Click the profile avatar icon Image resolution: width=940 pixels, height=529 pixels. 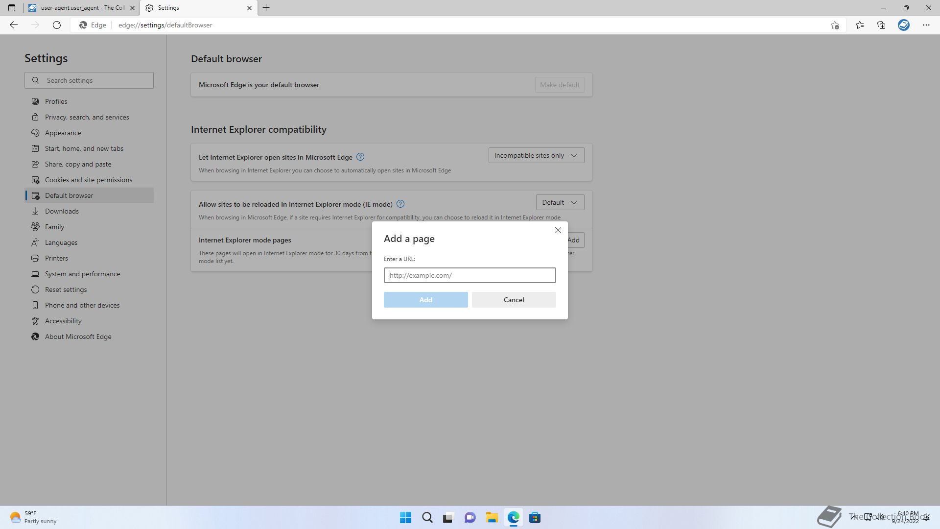(x=904, y=25)
